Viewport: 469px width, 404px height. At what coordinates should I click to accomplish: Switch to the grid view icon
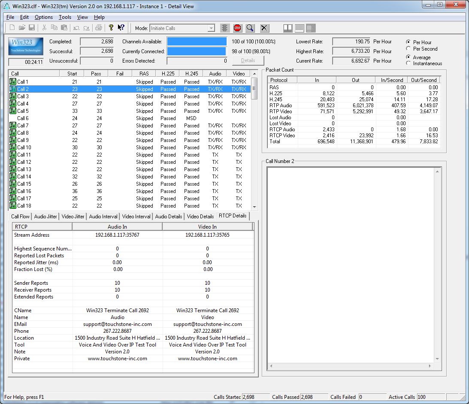tap(300, 28)
